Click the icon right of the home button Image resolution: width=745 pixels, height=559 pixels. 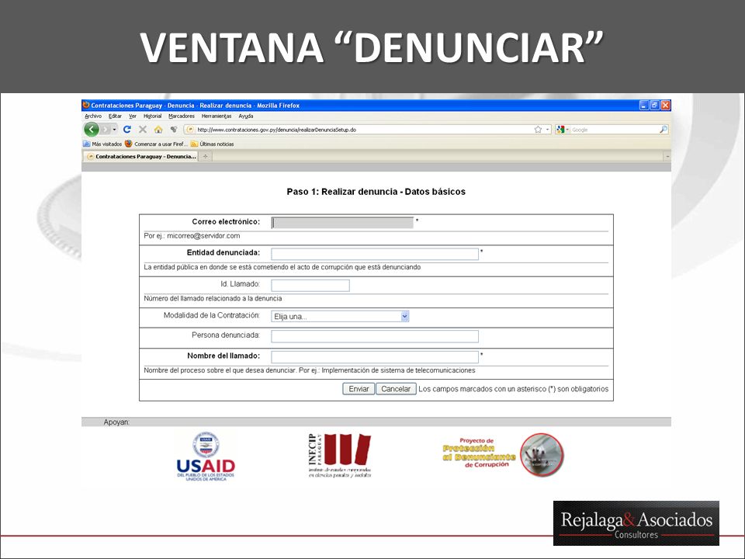click(x=174, y=130)
